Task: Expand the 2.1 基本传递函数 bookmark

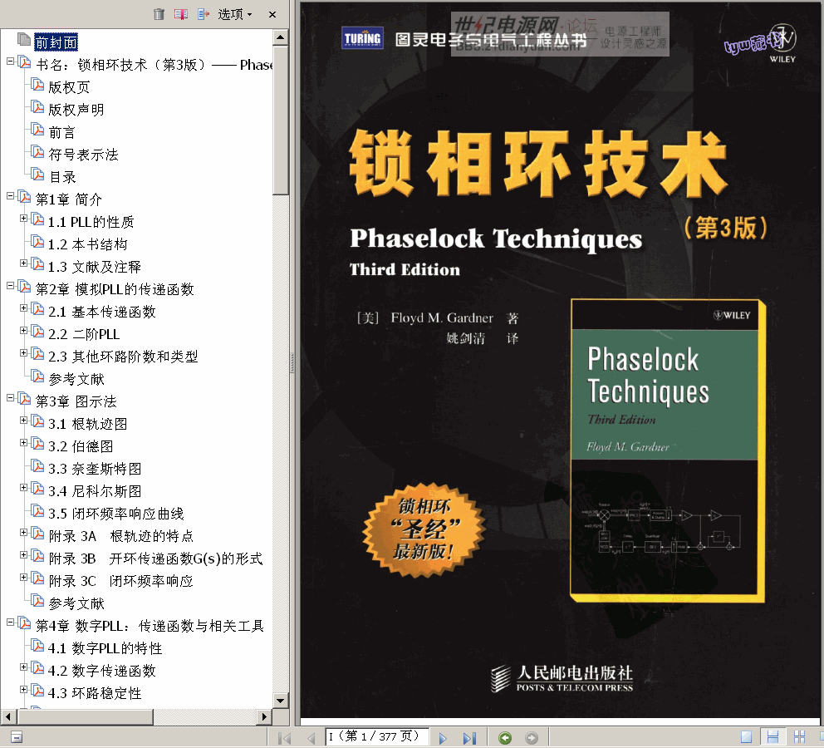Action: pos(23,308)
